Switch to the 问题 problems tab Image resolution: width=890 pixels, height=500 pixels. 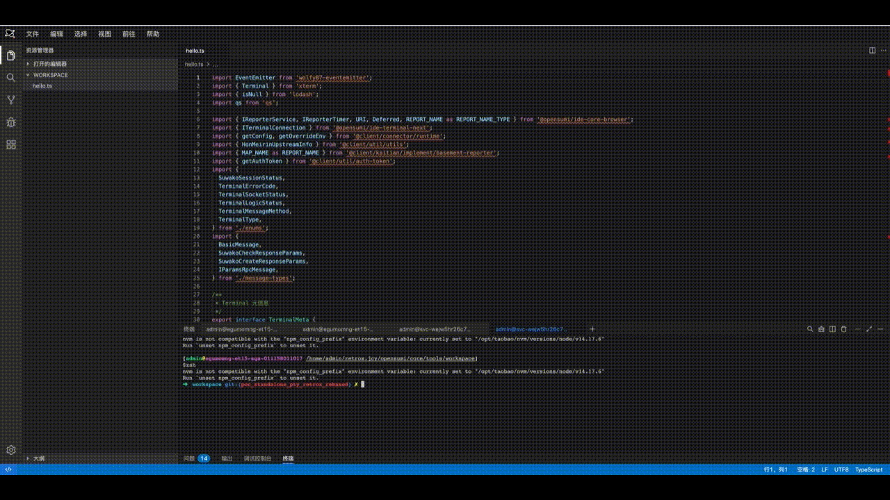point(189,458)
